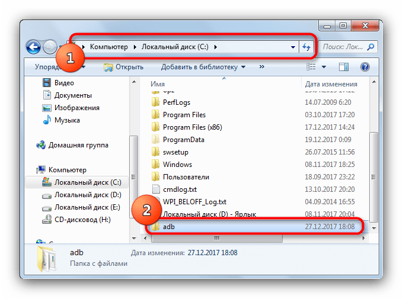Click the 27.12.2017 18:08 date in file list

coord(330,227)
